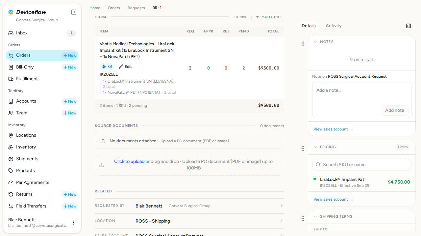Open the Inbox sidebar item

42,33
